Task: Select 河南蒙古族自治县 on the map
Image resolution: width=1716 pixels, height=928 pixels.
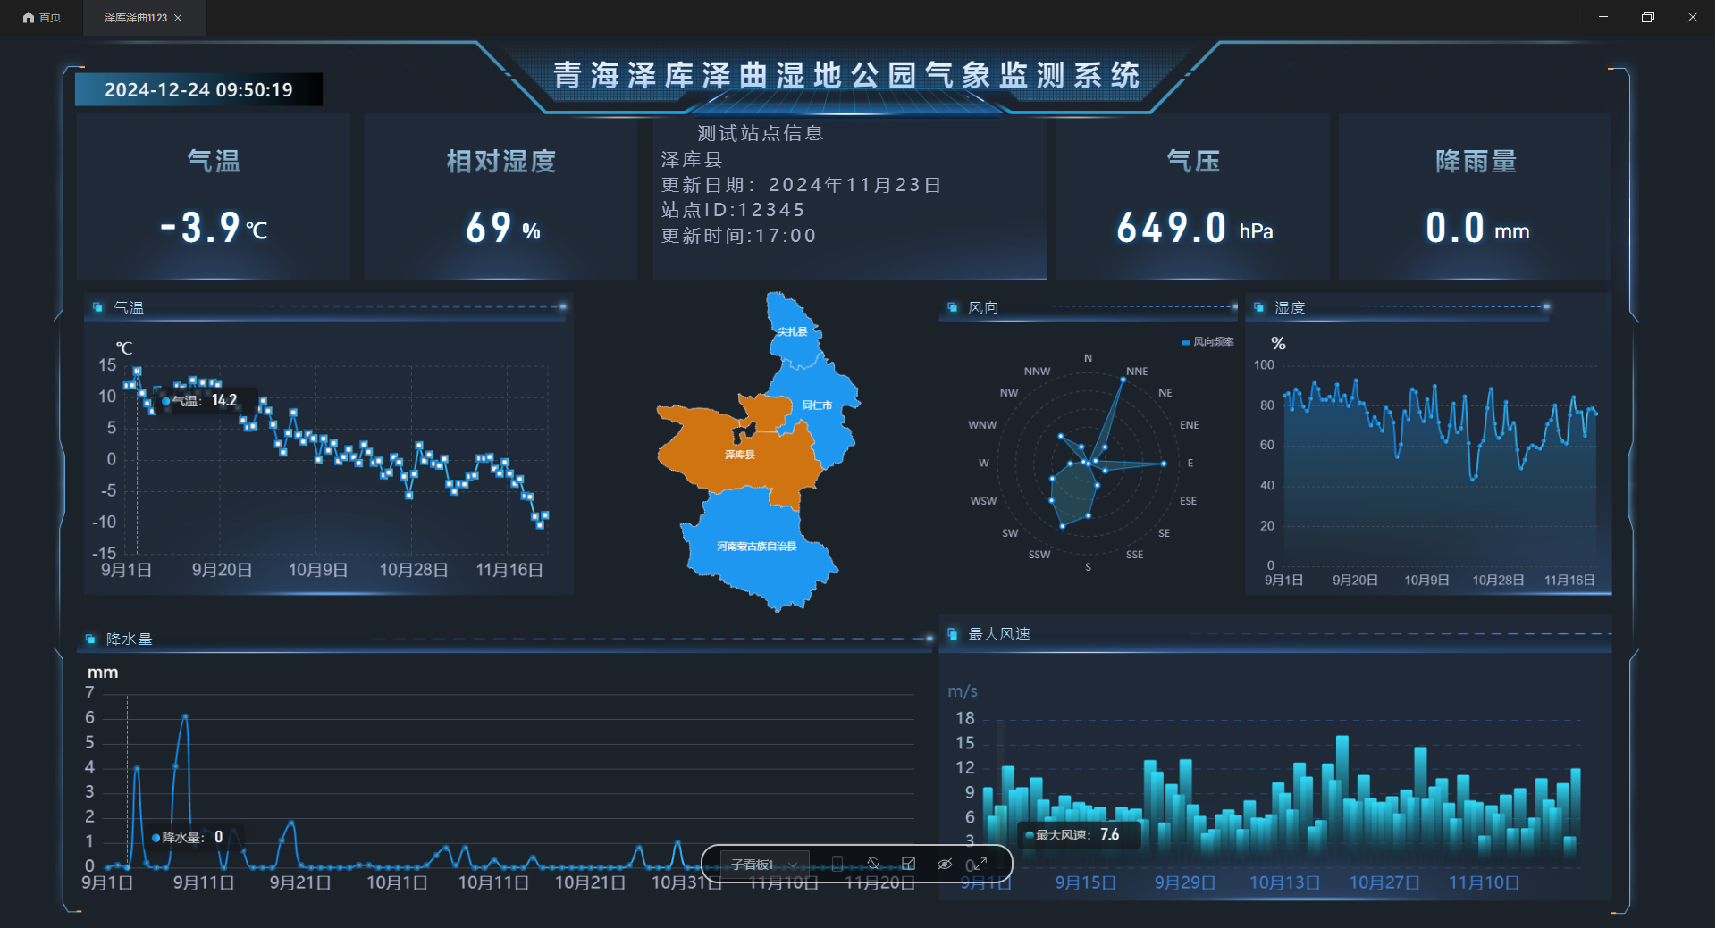Action: (756, 547)
